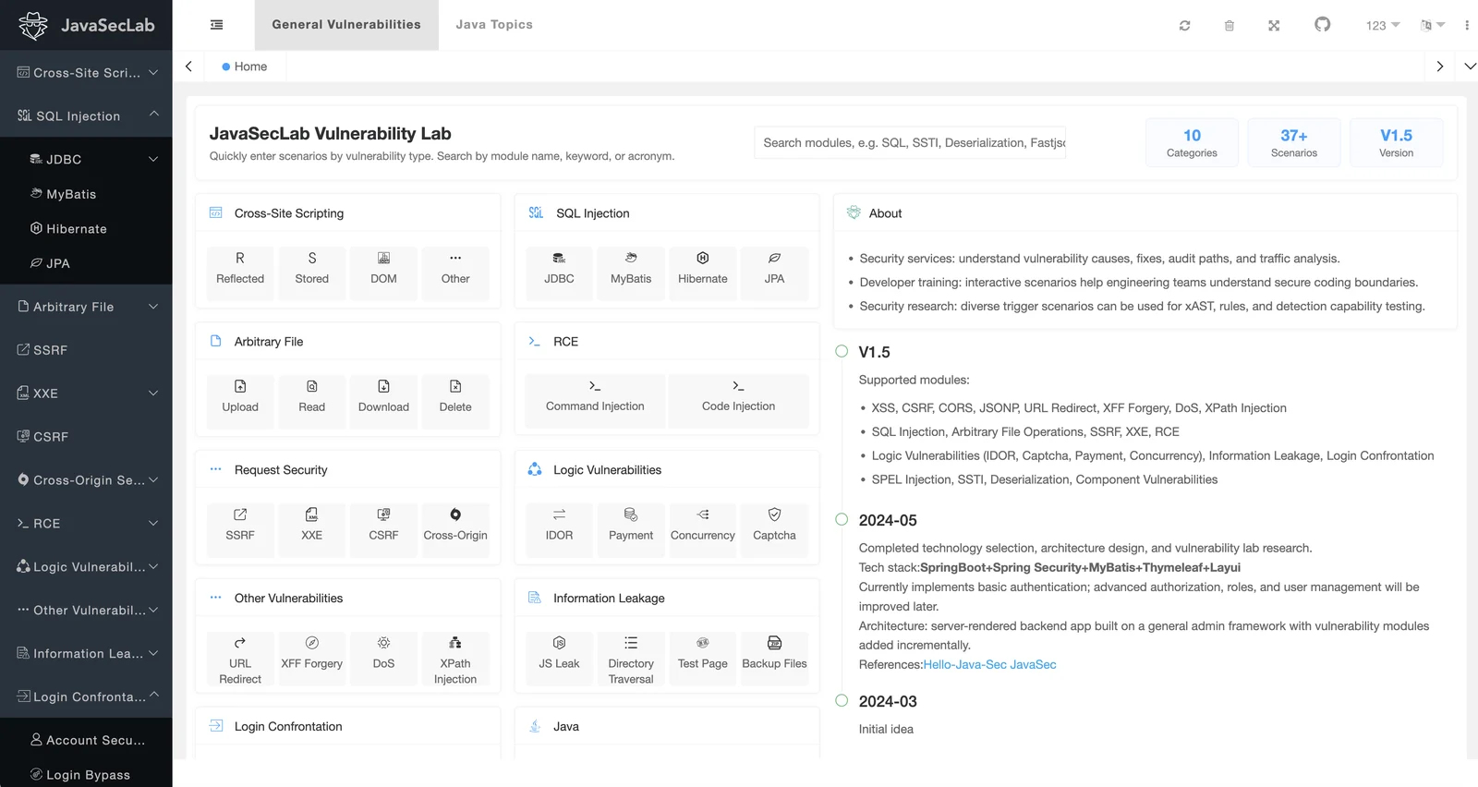Image resolution: width=1478 pixels, height=787 pixels.
Task: Expand the RCE sidebar menu
Action: point(86,524)
